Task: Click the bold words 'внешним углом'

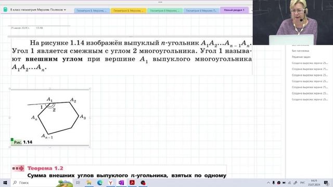Action: point(54,59)
